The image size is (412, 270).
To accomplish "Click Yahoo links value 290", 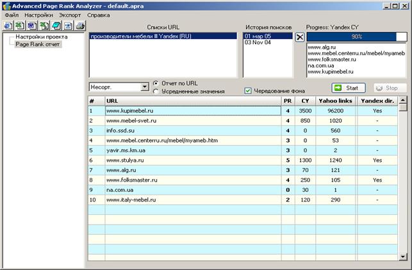I will tap(336, 200).
